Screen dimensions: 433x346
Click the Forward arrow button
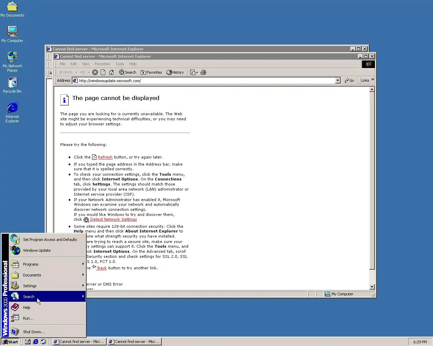tap(83, 72)
